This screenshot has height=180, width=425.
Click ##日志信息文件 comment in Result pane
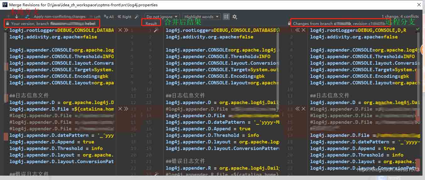(186, 96)
